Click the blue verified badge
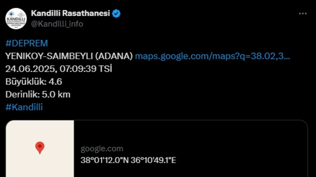This screenshot has height=177, width=316. (x=116, y=13)
